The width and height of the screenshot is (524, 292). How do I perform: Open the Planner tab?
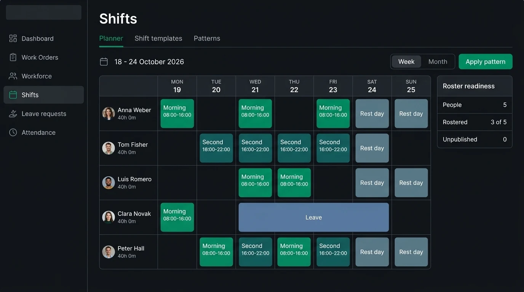tap(111, 38)
